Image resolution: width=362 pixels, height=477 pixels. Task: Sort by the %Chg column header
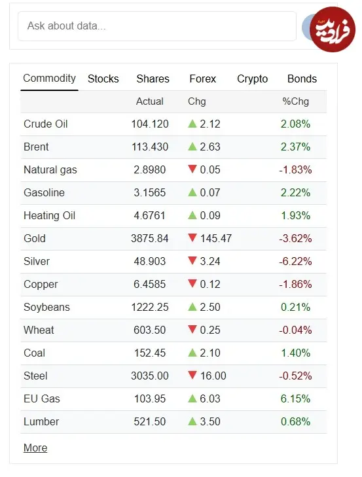(x=295, y=101)
